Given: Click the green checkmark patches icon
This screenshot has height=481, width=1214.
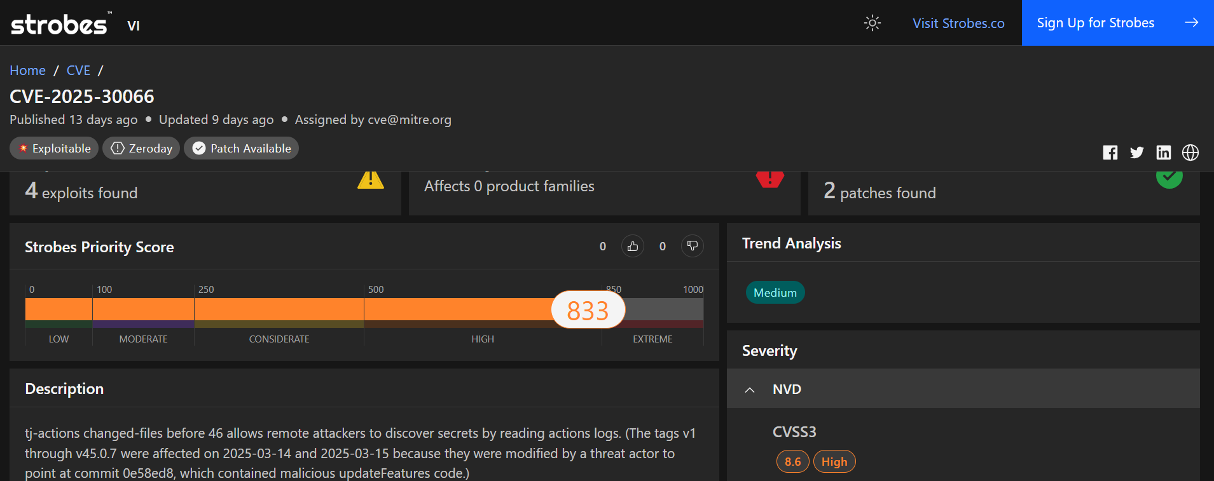Looking at the screenshot, I should coord(1169,180).
